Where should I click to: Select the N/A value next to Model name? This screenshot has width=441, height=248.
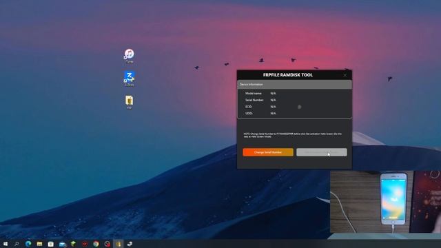(273, 94)
